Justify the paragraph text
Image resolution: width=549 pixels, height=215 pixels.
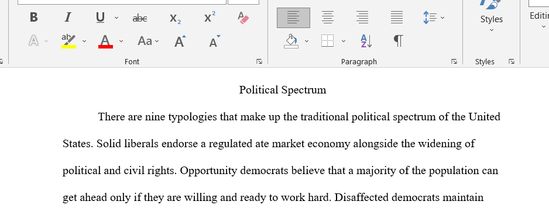point(397,18)
